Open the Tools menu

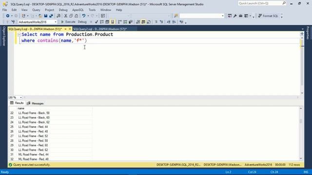(92, 10)
